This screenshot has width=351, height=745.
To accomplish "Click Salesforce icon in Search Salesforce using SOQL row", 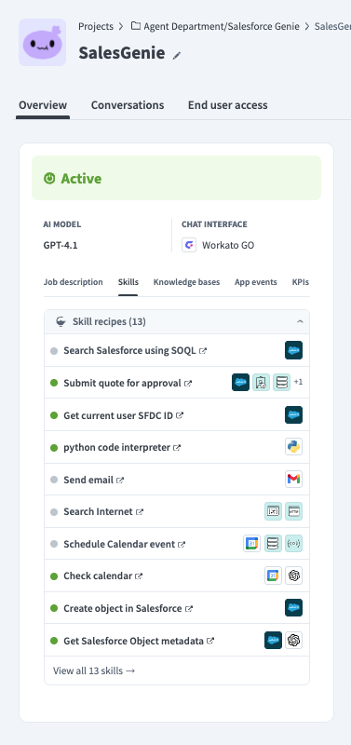I will (293, 350).
